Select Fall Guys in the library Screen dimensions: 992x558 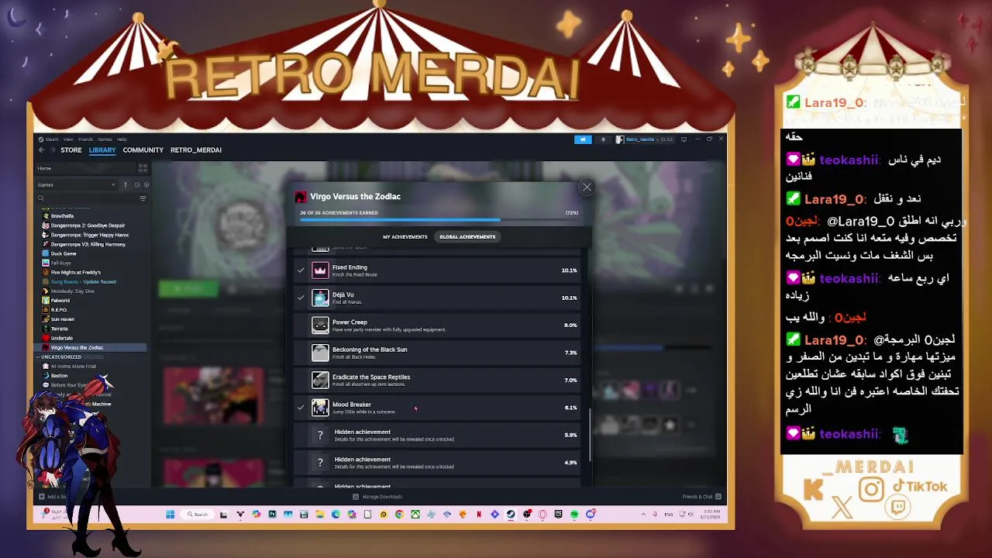click(x=60, y=263)
